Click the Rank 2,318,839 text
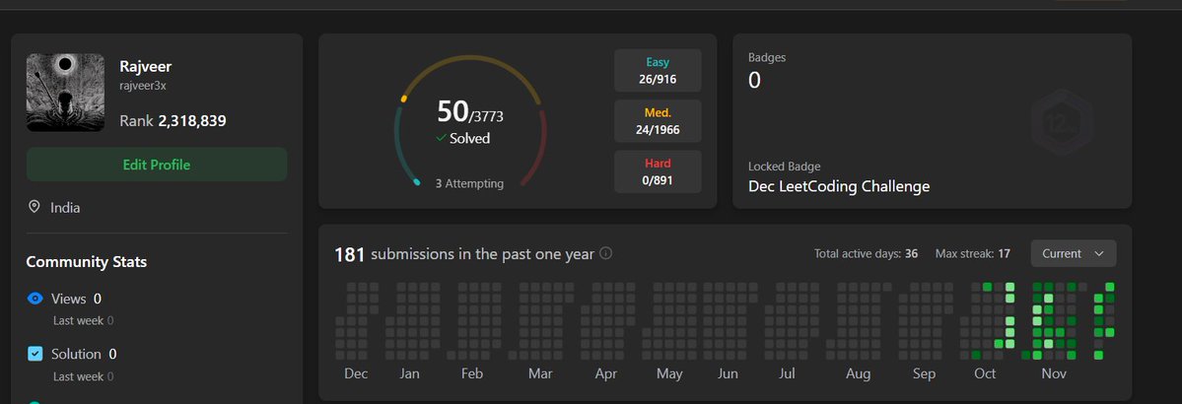Image resolution: width=1182 pixels, height=404 pixels. tap(173, 120)
